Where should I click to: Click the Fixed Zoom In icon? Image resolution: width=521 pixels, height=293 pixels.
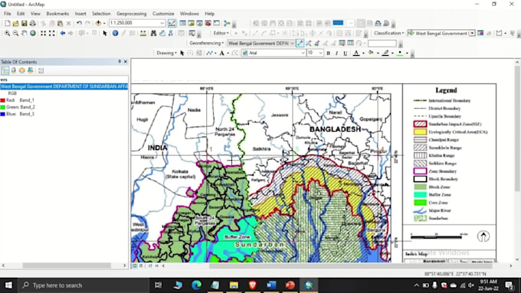43,33
